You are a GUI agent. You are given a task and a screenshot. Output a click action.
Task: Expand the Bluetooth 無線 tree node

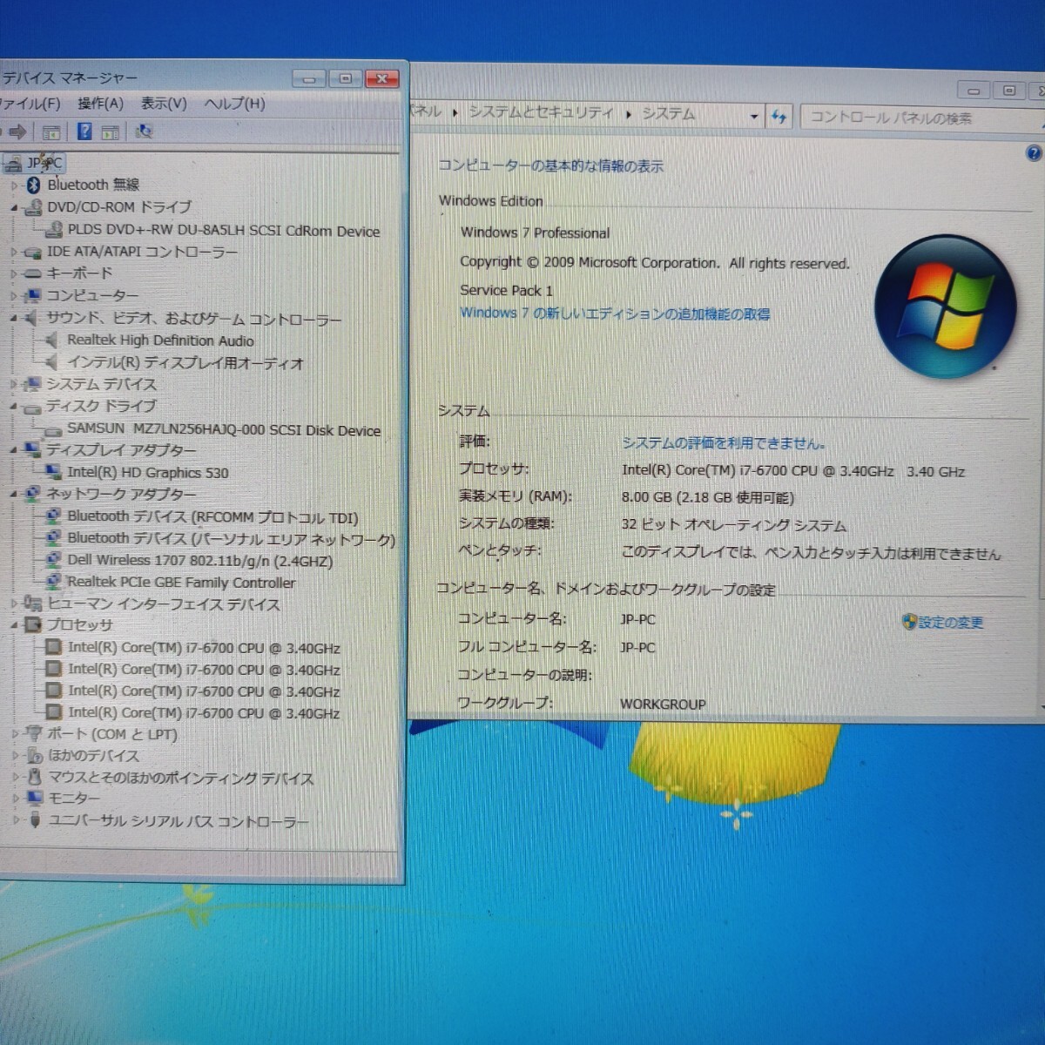coord(15,185)
